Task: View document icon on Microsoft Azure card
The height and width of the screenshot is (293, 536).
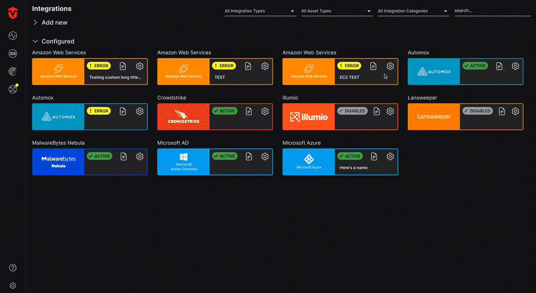Action: pos(374,156)
